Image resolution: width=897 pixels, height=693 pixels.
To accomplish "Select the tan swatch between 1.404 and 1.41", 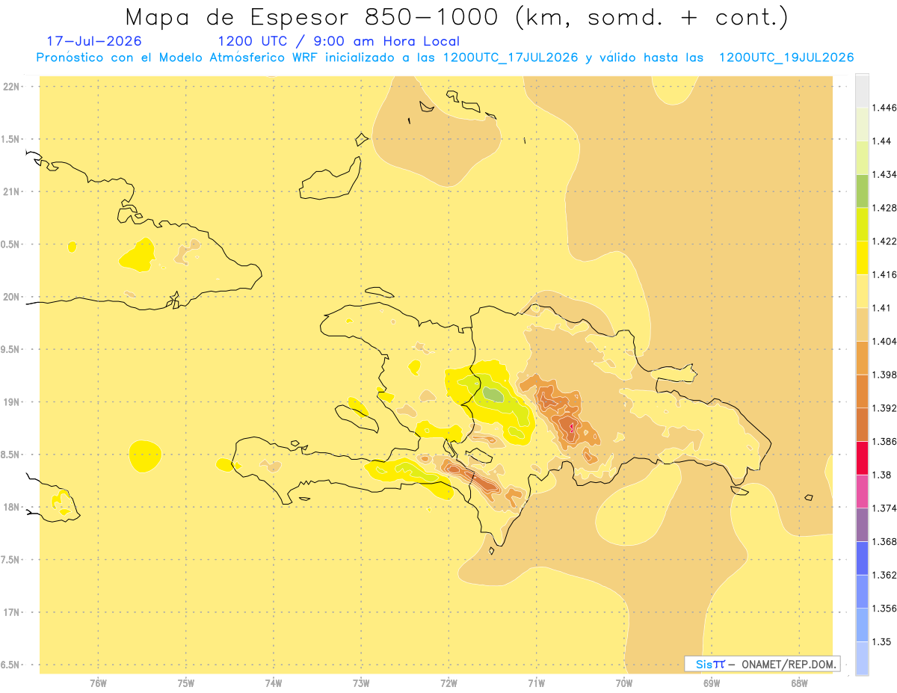I will point(862,324).
